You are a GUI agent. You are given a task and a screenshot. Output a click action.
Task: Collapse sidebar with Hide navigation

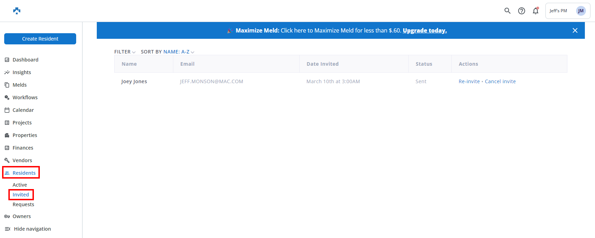[28, 229]
